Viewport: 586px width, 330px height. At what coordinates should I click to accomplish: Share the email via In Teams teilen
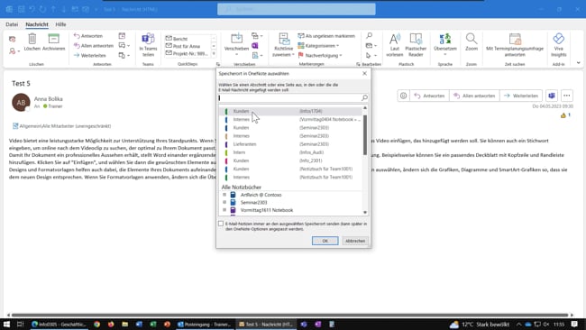click(148, 44)
